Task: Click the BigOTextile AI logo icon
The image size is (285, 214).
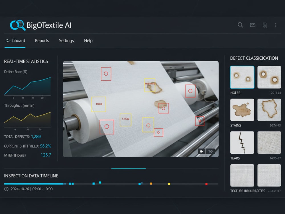Action: (x=18, y=25)
